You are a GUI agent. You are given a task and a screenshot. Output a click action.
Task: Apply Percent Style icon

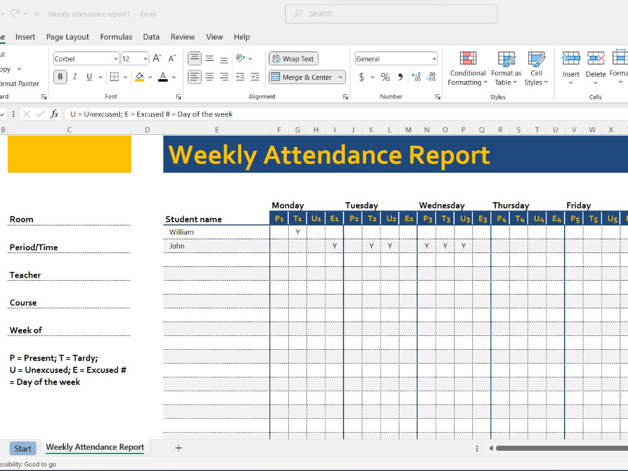(x=386, y=77)
